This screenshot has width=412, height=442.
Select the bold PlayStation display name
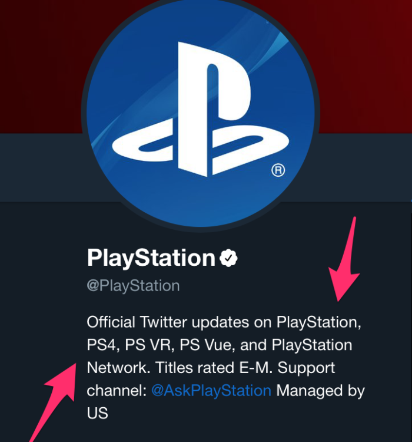[x=151, y=258]
